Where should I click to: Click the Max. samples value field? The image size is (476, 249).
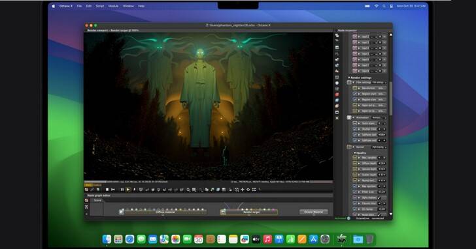382,158
